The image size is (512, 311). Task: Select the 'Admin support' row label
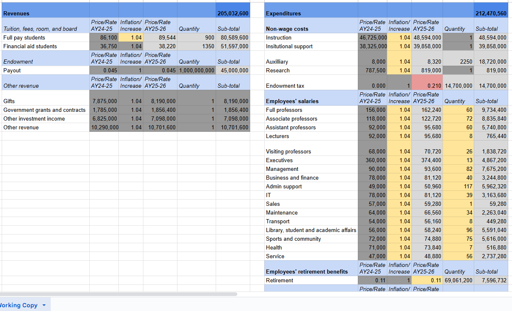[x=311, y=186]
